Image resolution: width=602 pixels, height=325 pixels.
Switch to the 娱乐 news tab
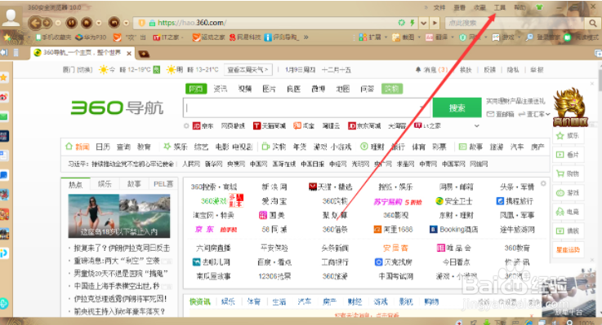[105, 184]
